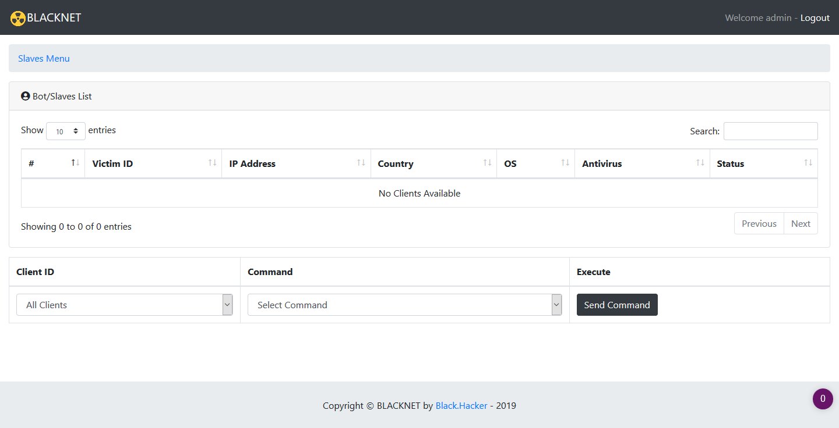Expand the All Clients dropdown
The width and height of the screenshot is (839, 428).
tap(125, 305)
